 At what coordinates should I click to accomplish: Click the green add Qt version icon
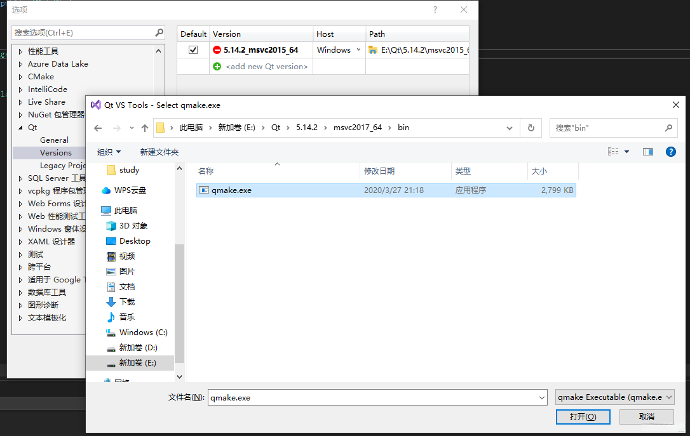tap(217, 67)
